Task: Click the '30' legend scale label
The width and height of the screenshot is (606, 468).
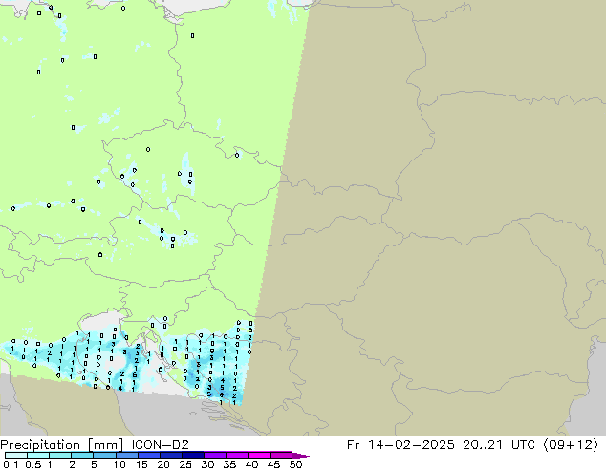Action: [207, 464]
